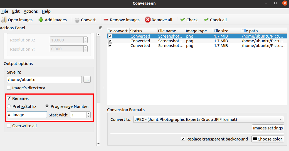Click the Start with number field
289x151 pixels.
pyautogui.click(x=78, y=115)
